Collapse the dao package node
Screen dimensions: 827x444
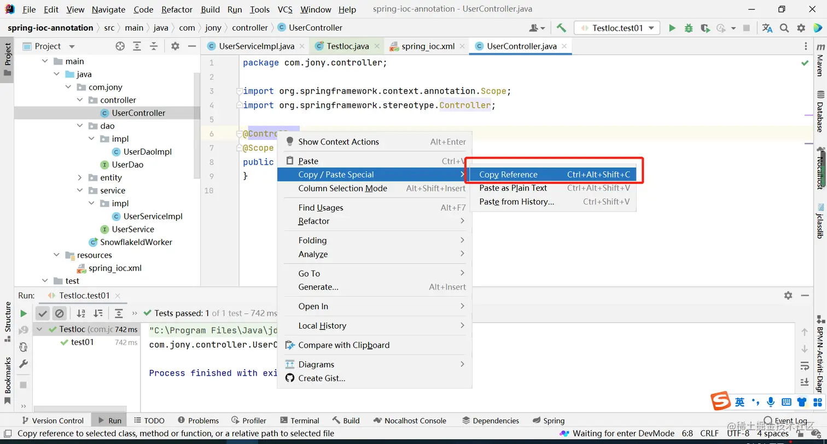[80, 126]
